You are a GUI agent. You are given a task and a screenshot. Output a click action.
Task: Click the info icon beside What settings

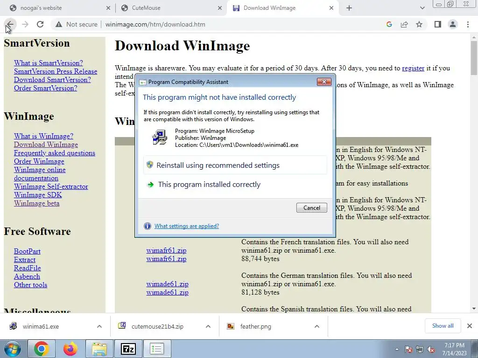[147, 226]
